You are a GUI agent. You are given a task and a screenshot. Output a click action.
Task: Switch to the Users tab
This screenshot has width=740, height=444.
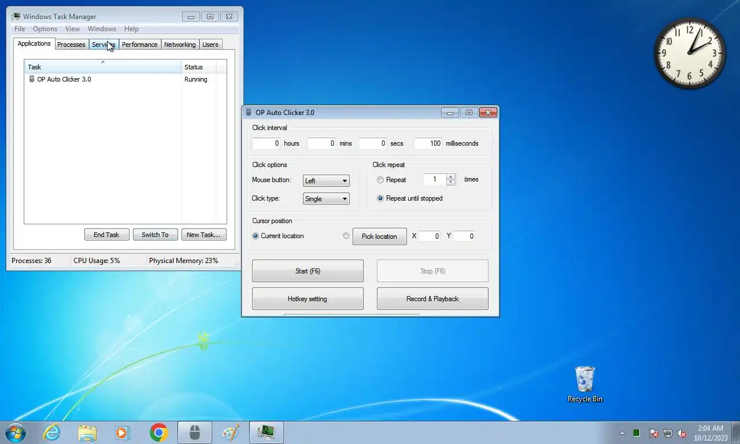coord(210,45)
